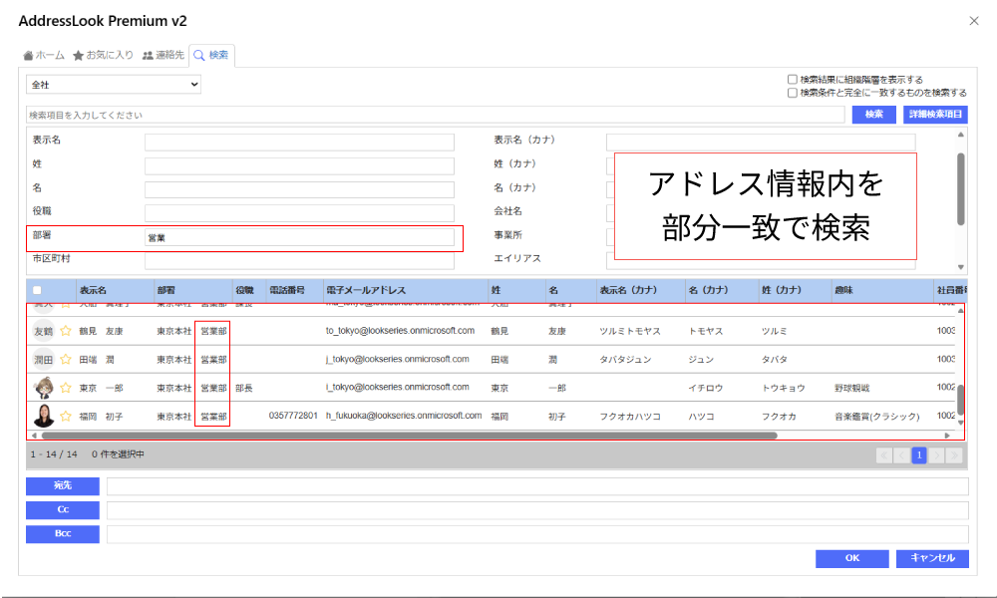Open the ホーム tab

tap(44, 55)
